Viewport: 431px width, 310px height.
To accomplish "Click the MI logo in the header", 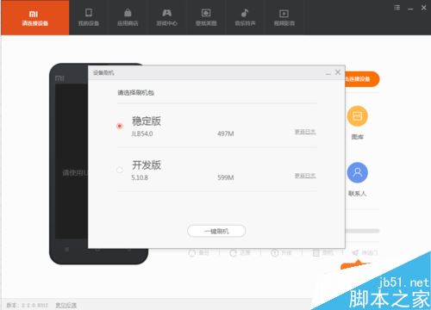I will tap(34, 14).
